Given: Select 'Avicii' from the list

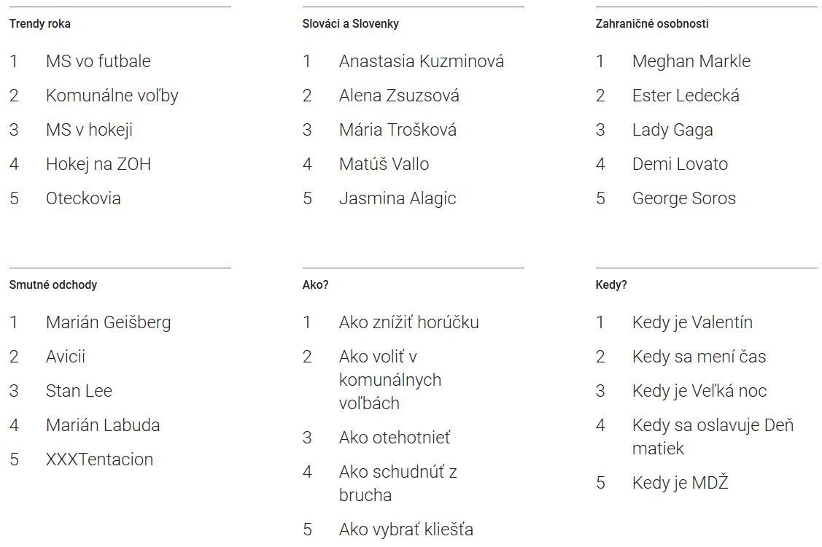Looking at the screenshot, I should [66, 357].
